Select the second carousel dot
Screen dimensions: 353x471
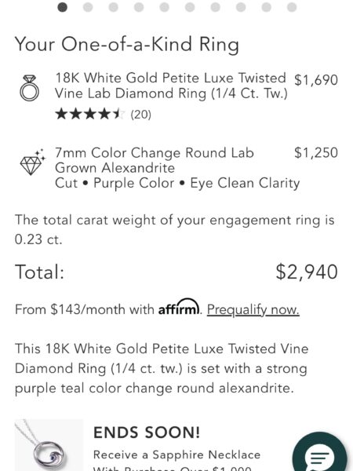point(88,7)
